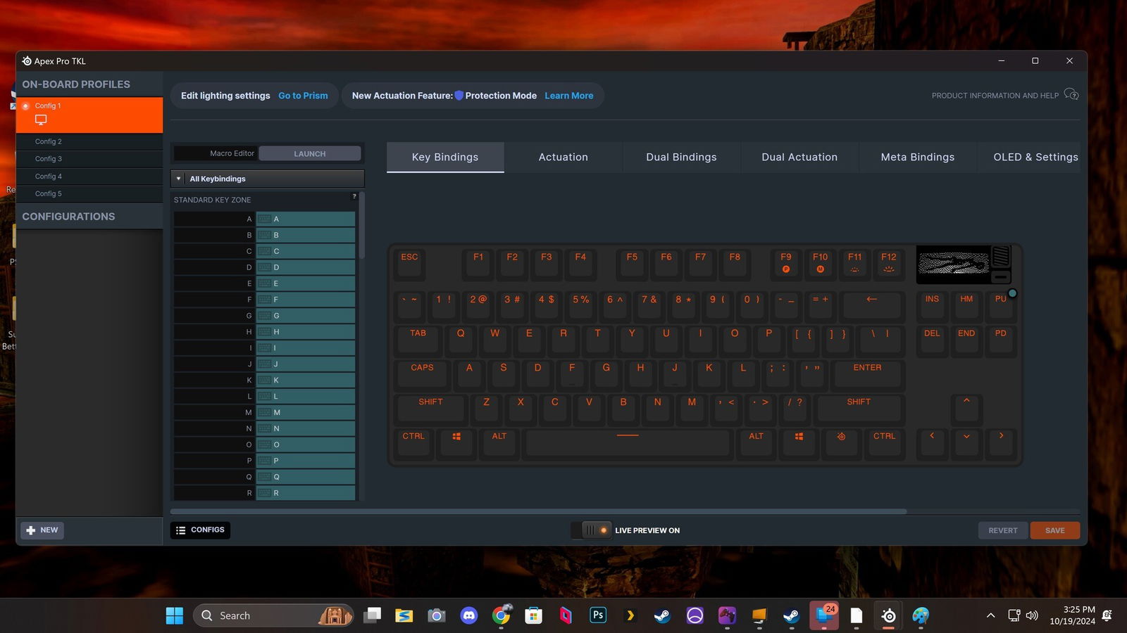The width and height of the screenshot is (1127, 633).
Task: Open the Dual Actuation tab
Action: point(799,157)
